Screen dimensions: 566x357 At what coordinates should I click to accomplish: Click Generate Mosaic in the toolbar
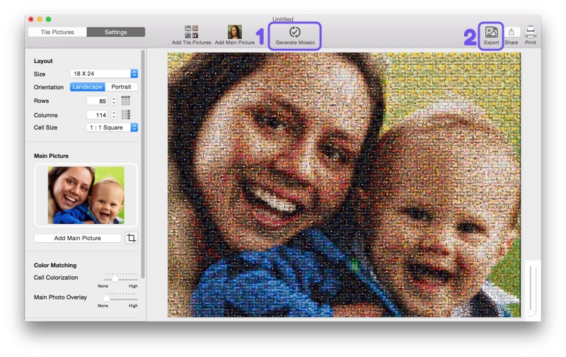(x=295, y=36)
